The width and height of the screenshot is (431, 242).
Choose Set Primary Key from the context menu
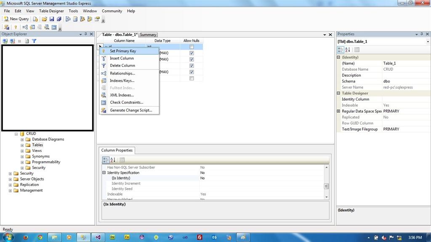(129, 51)
